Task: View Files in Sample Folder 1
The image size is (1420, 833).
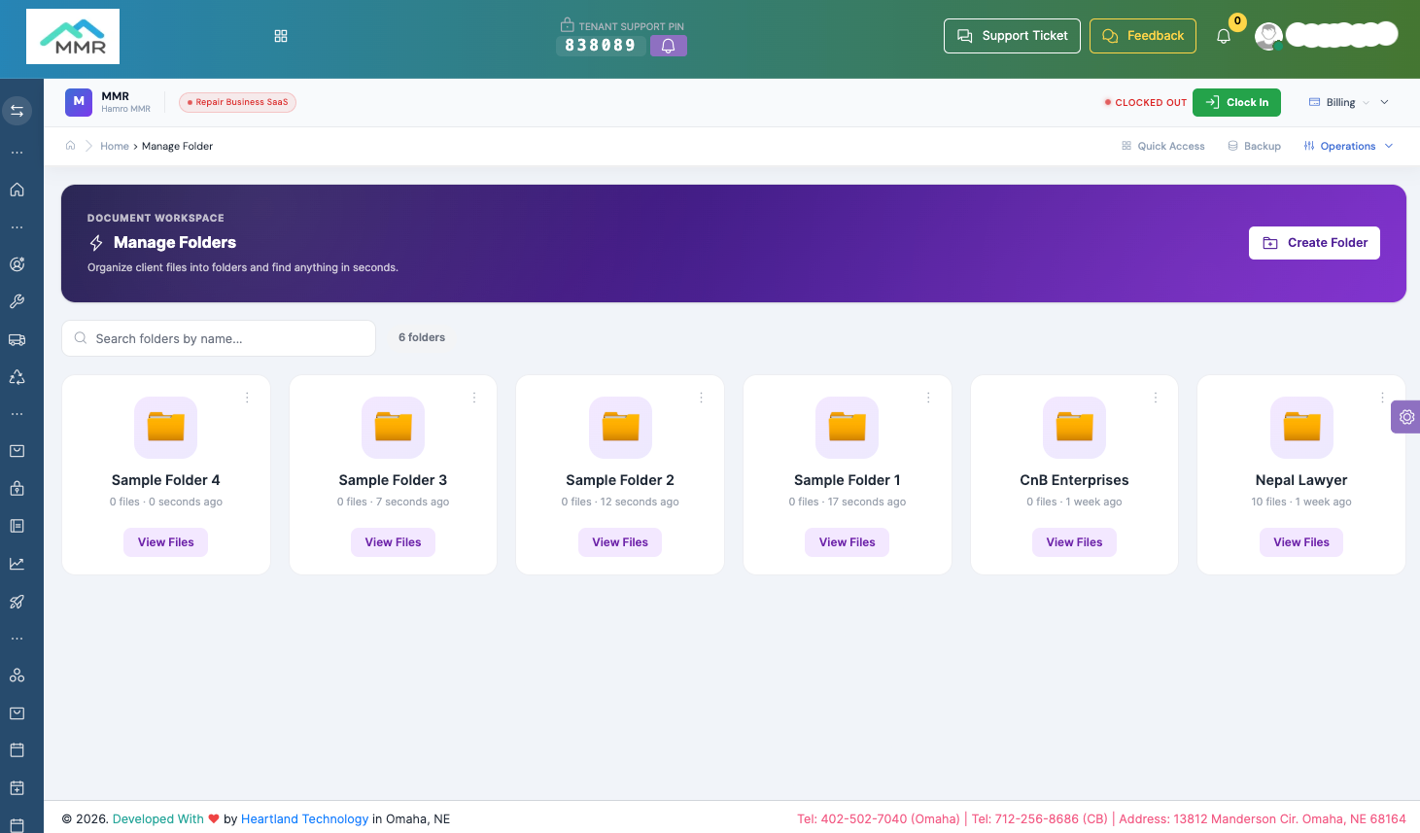Action: [848, 542]
